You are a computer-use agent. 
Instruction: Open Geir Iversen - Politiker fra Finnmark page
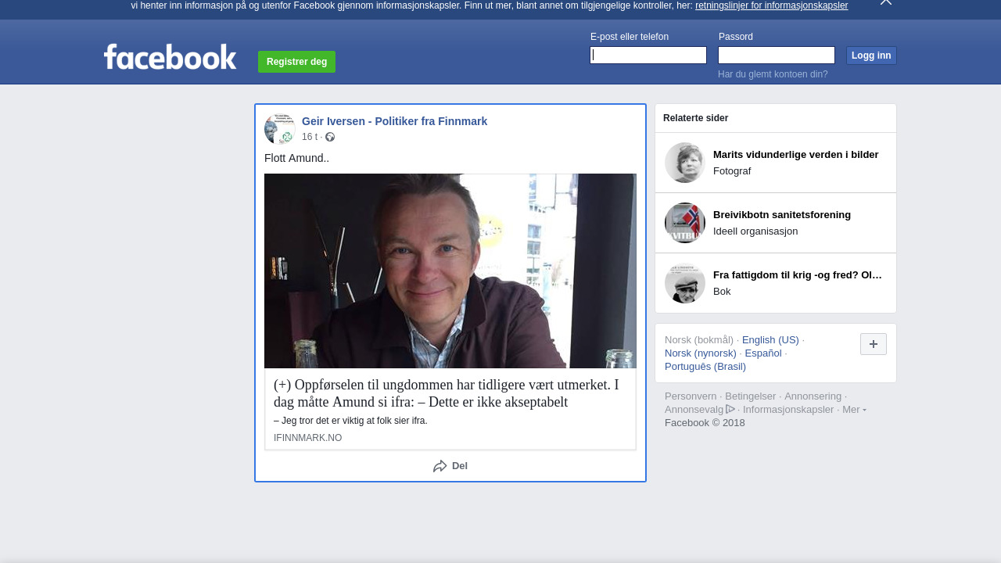[x=394, y=121]
